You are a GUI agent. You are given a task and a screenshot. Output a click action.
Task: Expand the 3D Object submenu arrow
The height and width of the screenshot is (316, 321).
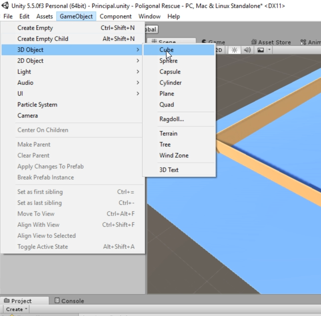(138, 50)
